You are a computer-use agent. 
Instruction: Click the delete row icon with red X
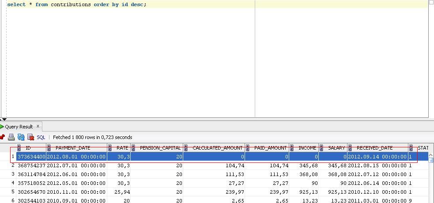point(31,137)
